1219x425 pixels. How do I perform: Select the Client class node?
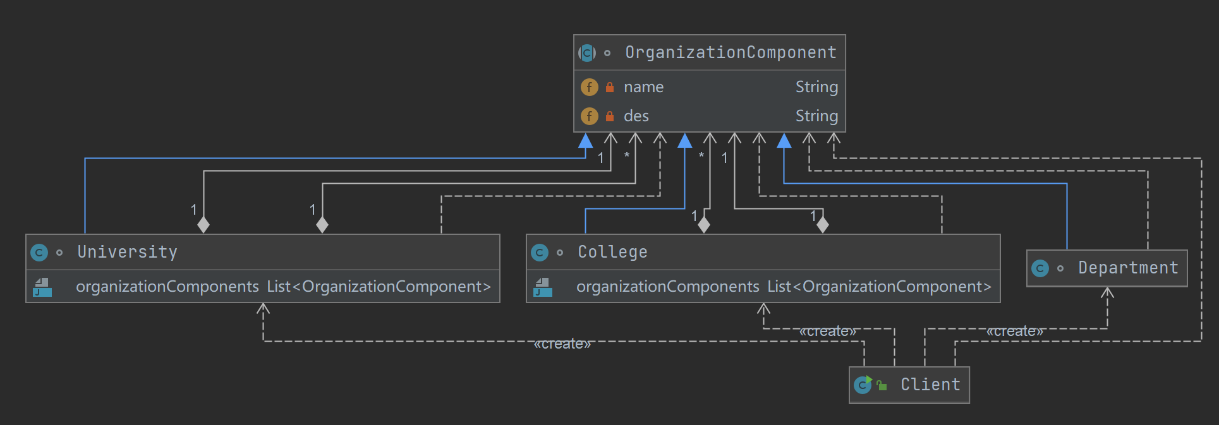coord(930,385)
